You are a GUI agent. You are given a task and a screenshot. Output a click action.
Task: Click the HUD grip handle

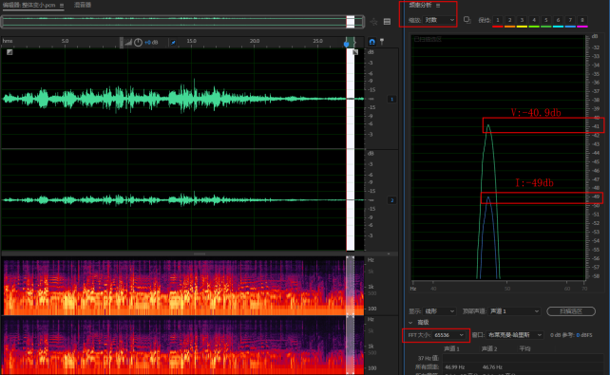tap(122, 43)
